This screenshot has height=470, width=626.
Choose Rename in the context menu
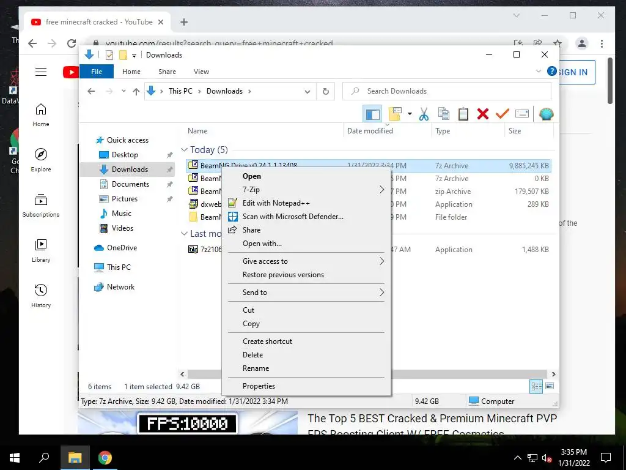pos(306,368)
